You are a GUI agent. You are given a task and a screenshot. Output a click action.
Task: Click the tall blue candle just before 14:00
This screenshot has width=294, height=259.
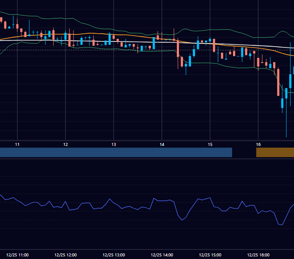point(154,43)
